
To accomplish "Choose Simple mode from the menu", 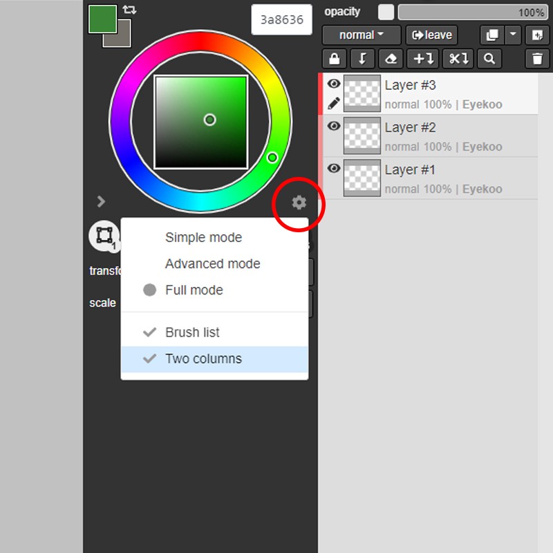I will [x=203, y=238].
